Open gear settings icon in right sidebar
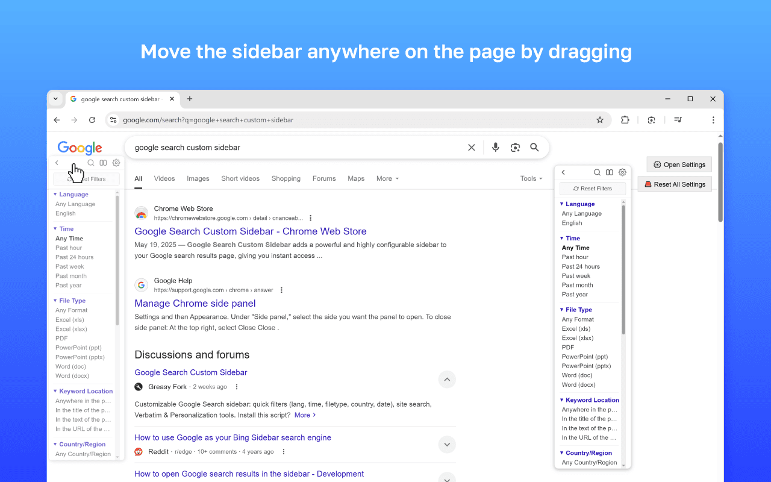771x482 pixels. (622, 172)
